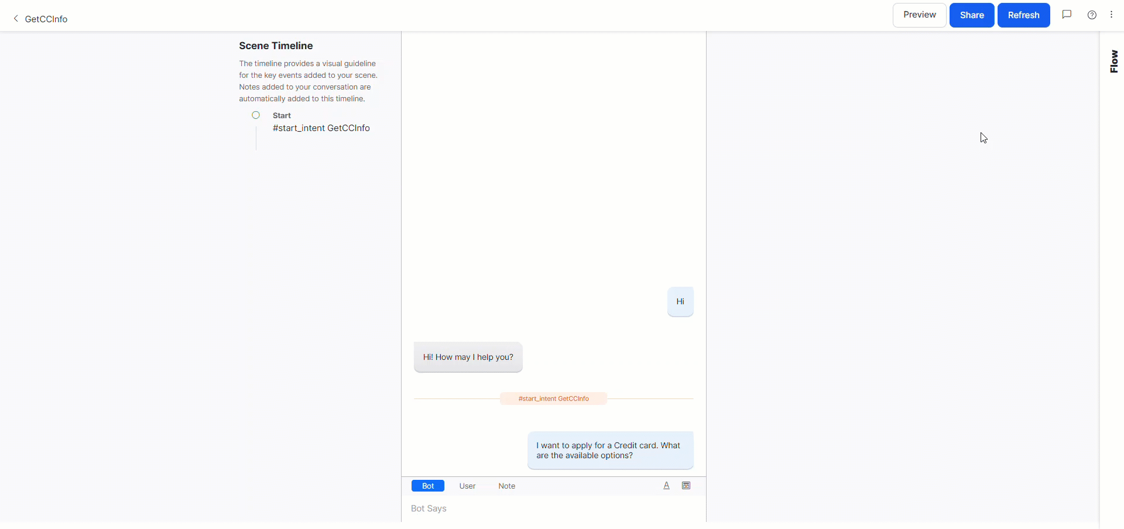Click into the Bot Says input field
The width and height of the screenshot is (1124, 529).
(553, 509)
